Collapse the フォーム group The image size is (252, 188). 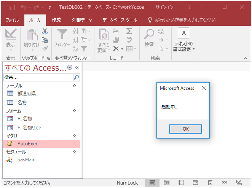[x=74, y=111]
